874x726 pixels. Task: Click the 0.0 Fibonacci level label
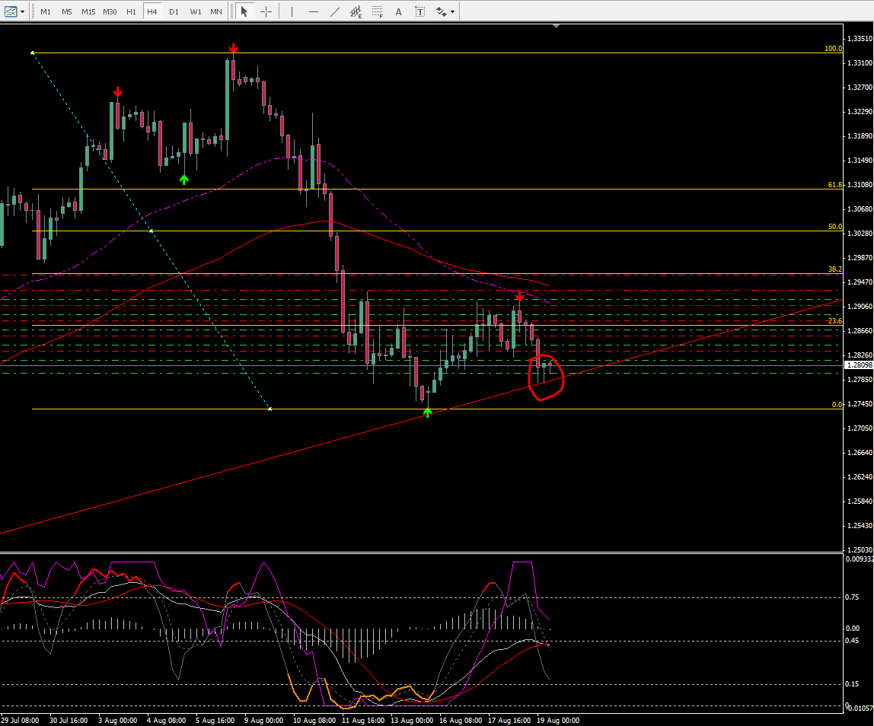(x=837, y=405)
